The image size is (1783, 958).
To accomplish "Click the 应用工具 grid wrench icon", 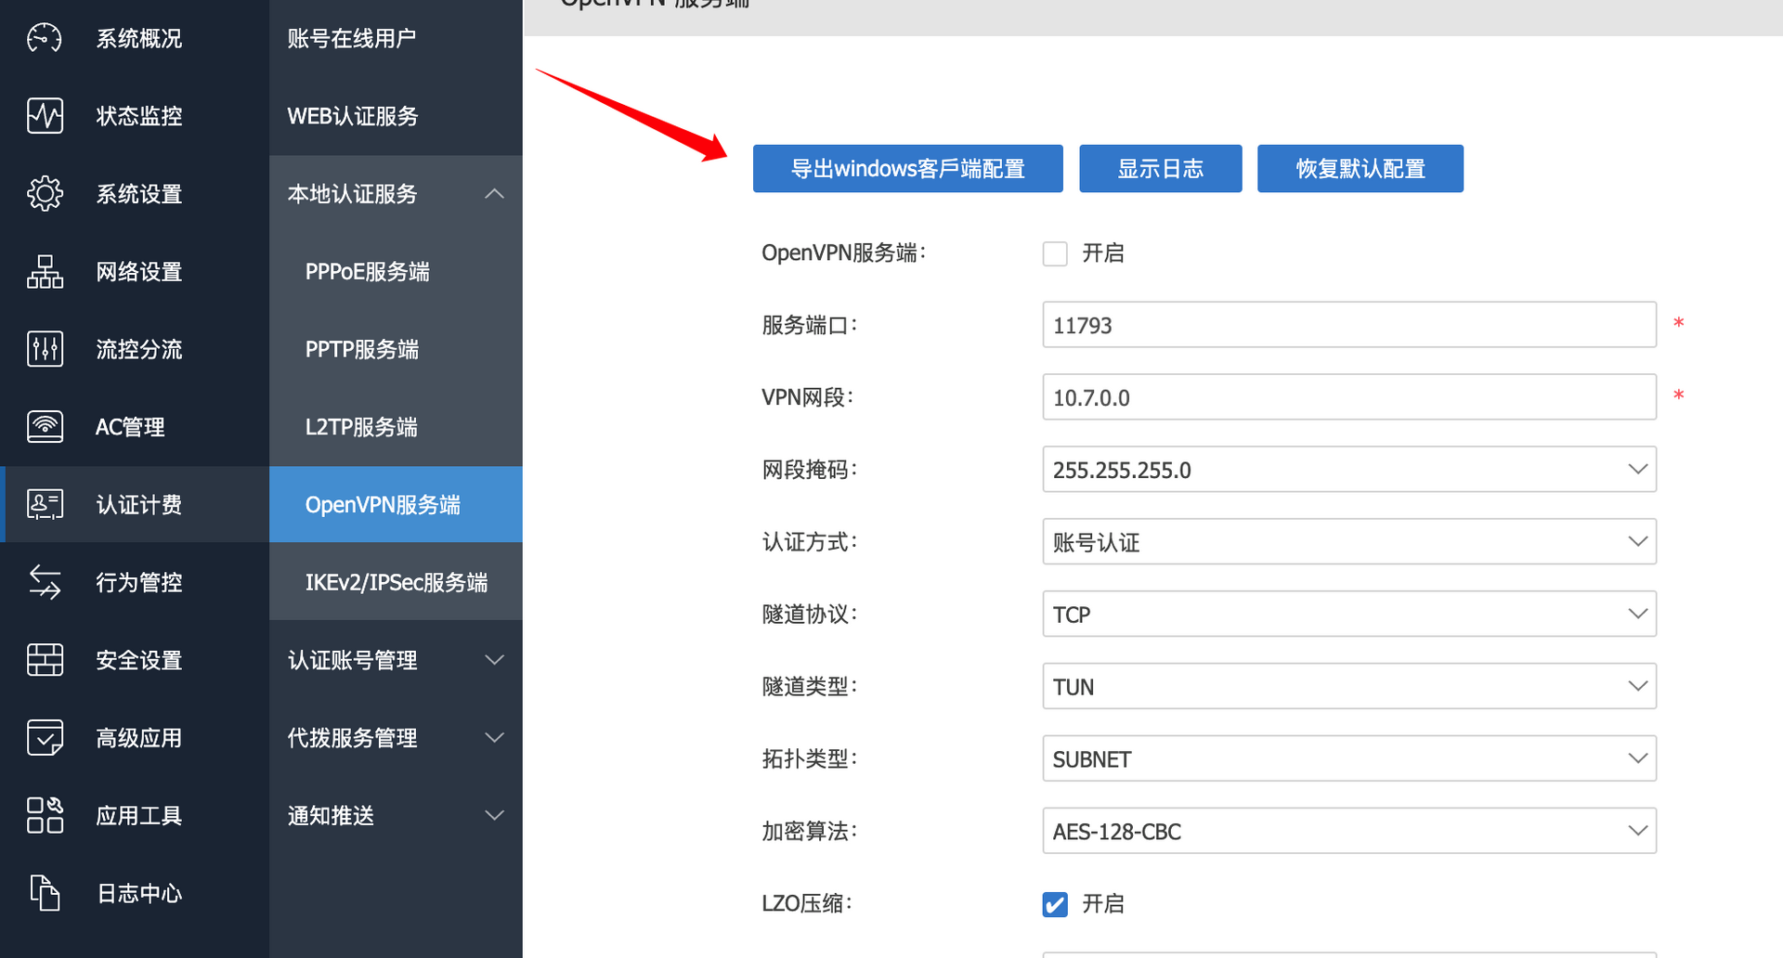I will [45, 815].
